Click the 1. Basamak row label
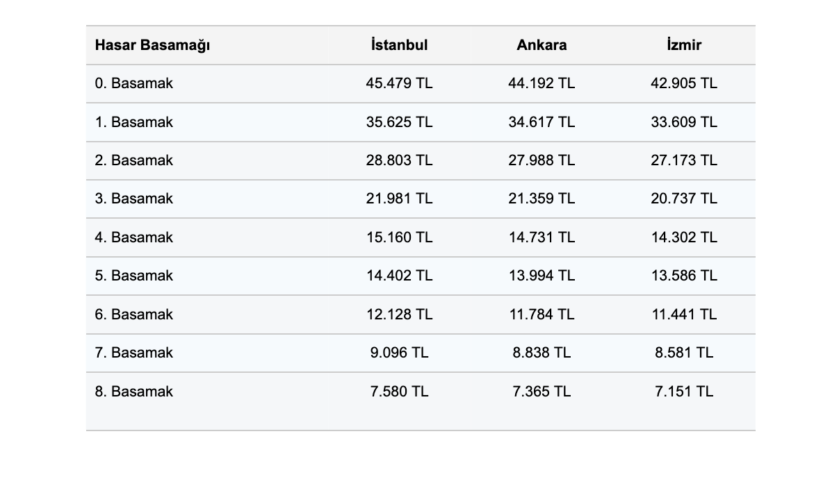This screenshot has height=477, width=814. [134, 122]
